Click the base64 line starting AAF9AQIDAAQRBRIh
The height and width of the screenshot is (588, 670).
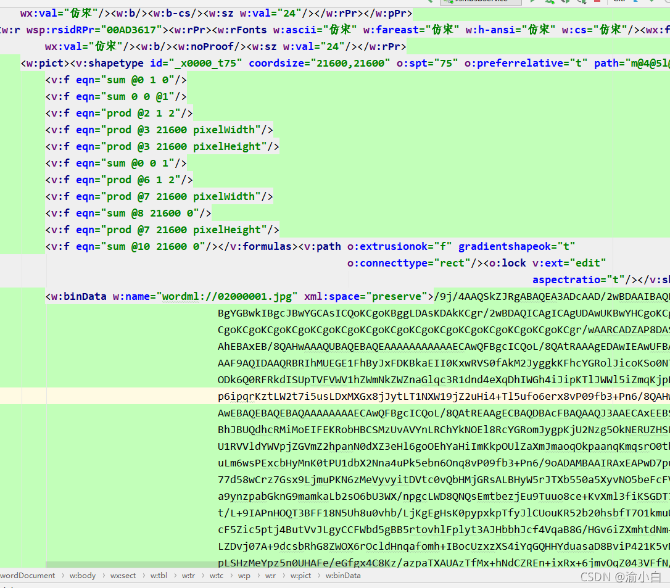coord(444,363)
